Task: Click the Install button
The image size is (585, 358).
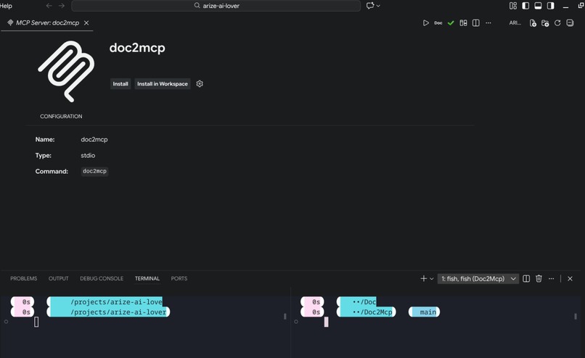Action: [x=120, y=84]
